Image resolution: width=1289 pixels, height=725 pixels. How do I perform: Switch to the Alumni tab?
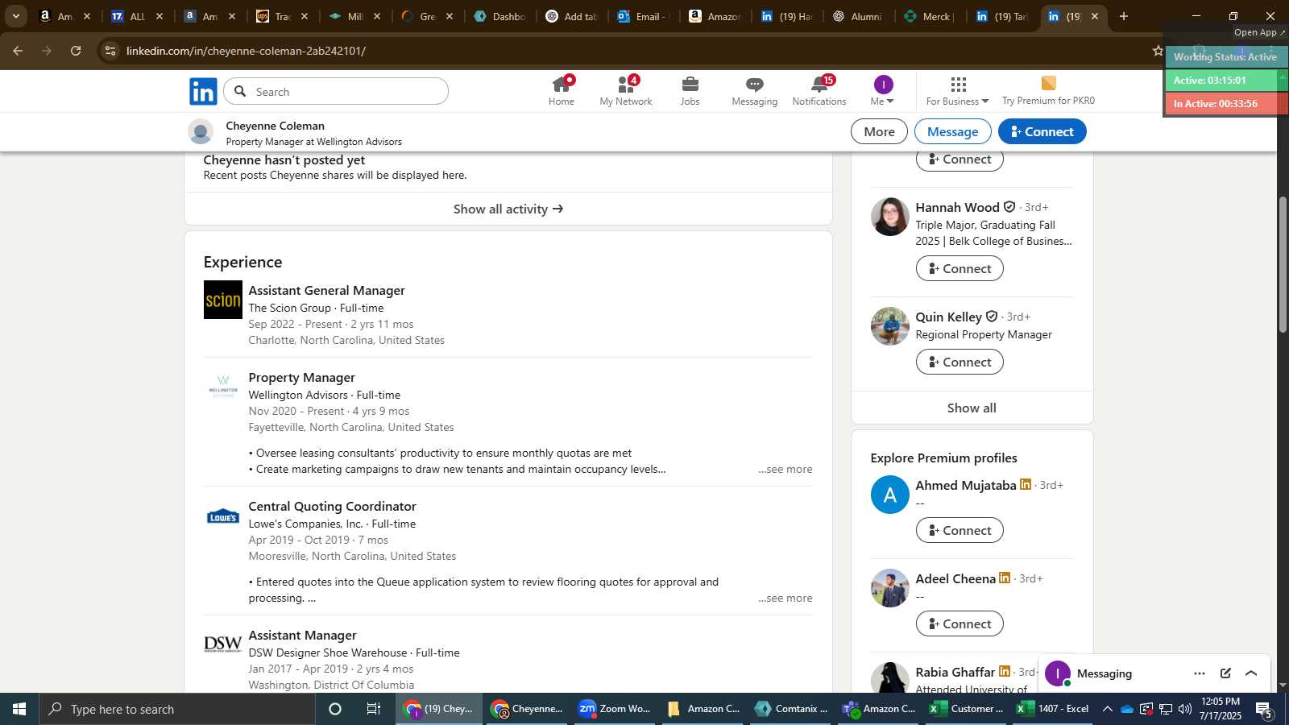[x=857, y=16]
